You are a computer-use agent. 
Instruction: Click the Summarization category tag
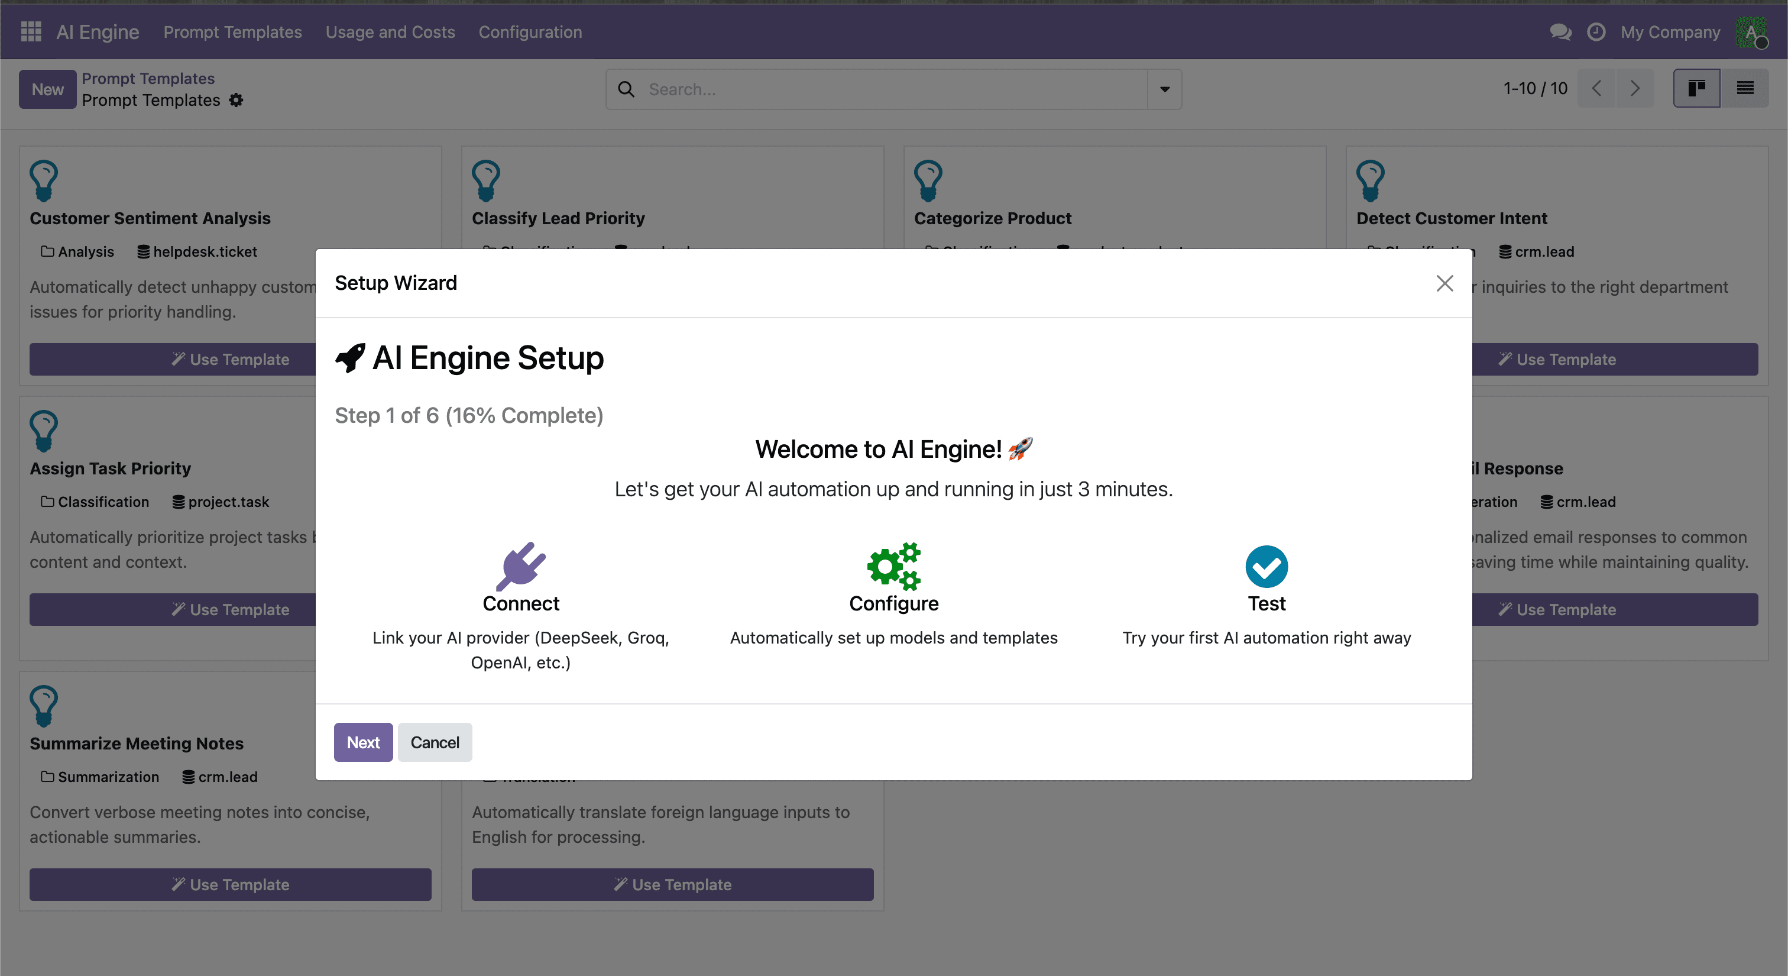point(100,777)
